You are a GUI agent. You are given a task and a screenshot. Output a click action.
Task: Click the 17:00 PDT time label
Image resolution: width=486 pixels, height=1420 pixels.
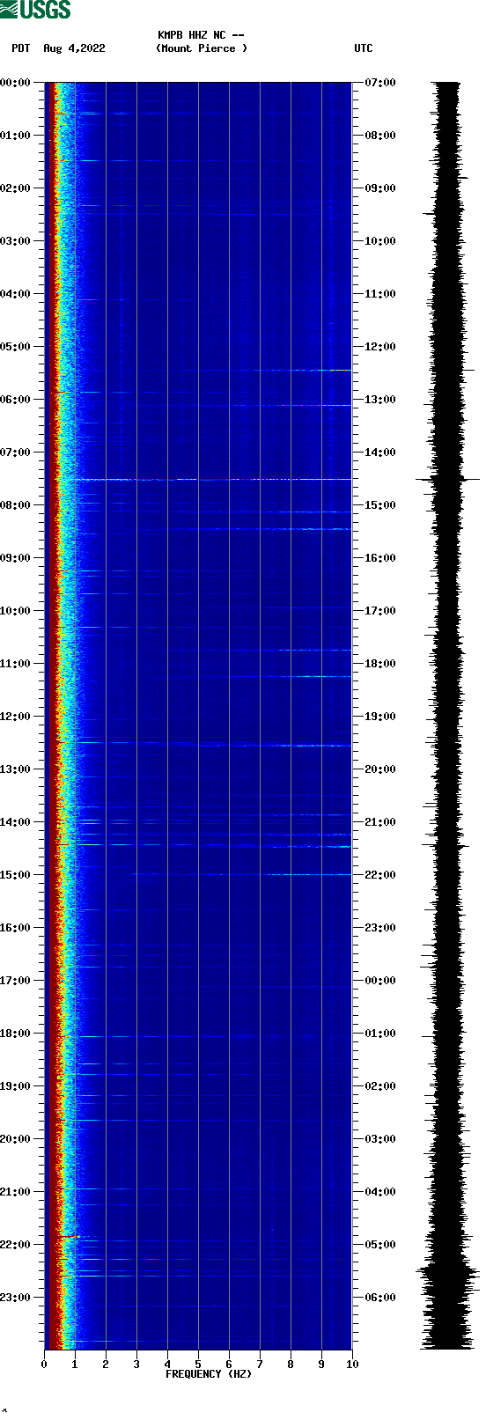coord(16,981)
